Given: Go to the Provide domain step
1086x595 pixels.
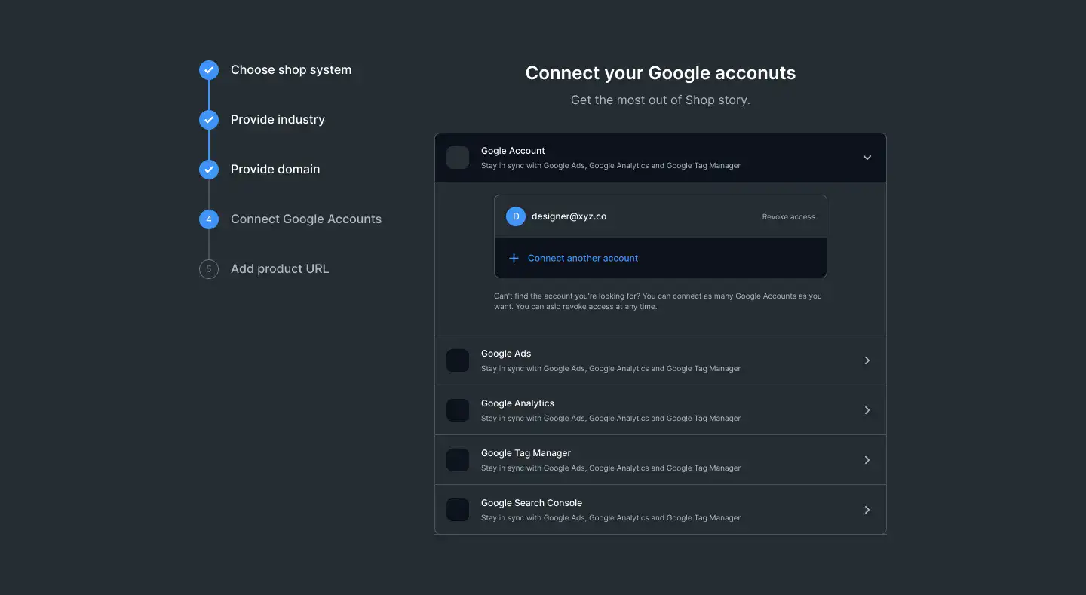Looking at the screenshot, I should tap(275, 170).
